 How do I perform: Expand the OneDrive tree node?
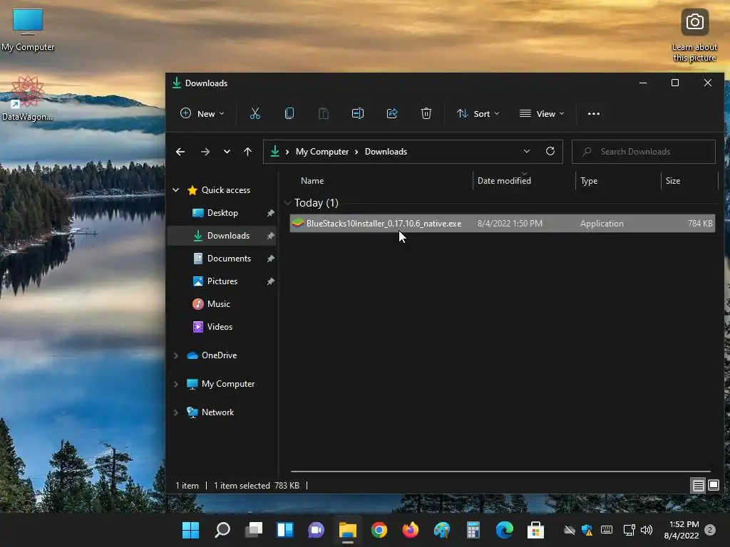[x=176, y=355]
